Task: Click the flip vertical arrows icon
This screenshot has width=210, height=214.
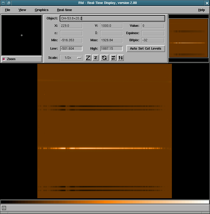Action: tap(121, 58)
